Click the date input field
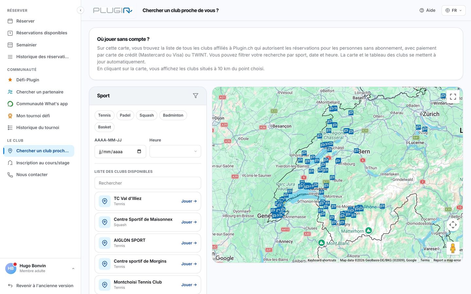The image size is (471, 294). [120, 152]
